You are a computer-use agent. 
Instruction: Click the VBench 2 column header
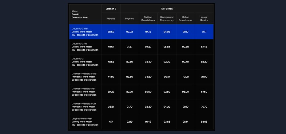click(111, 9)
